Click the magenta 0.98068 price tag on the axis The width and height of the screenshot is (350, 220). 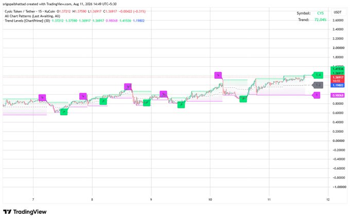tap(338, 96)
